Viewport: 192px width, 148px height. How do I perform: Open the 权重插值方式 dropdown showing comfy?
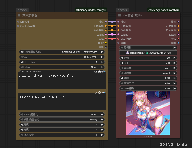pyautogui.click(x=62, y=119)
